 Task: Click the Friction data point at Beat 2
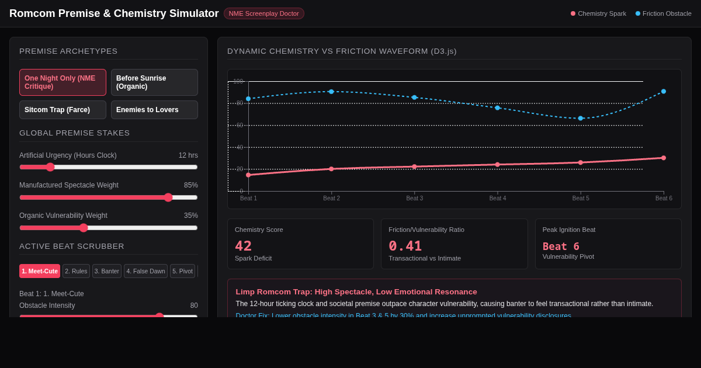[x=331, y=92]
